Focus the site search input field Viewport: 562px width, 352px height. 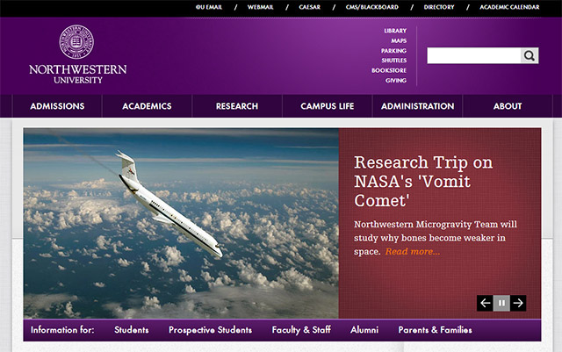click(474, 55)
